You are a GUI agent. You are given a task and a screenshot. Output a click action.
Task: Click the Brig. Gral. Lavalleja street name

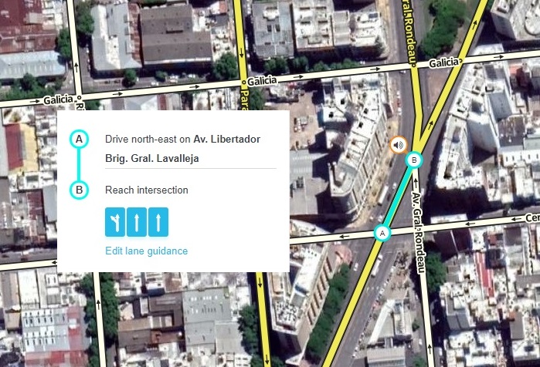pyautogui.click(x=152, y=158)
